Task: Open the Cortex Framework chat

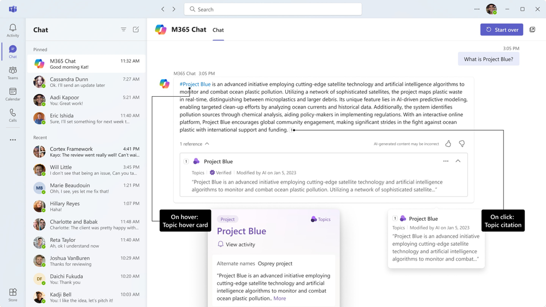Action: tap(86, 152)
